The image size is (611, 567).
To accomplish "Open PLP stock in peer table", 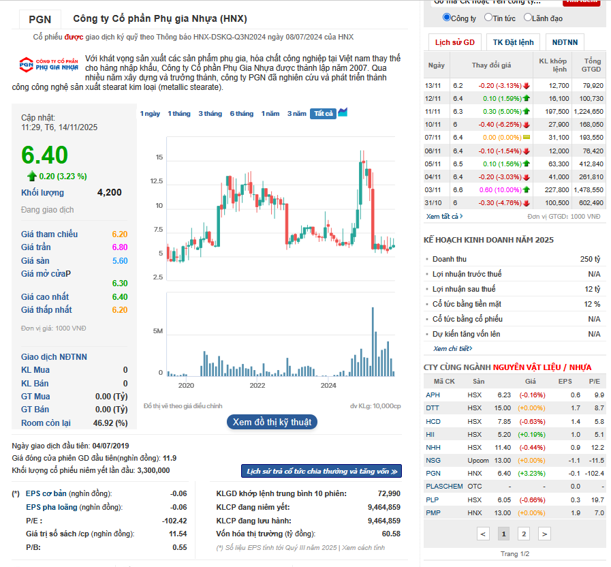I will click(432, 500).
